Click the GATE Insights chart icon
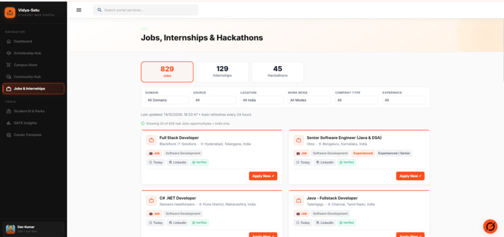 click(9, 123)
